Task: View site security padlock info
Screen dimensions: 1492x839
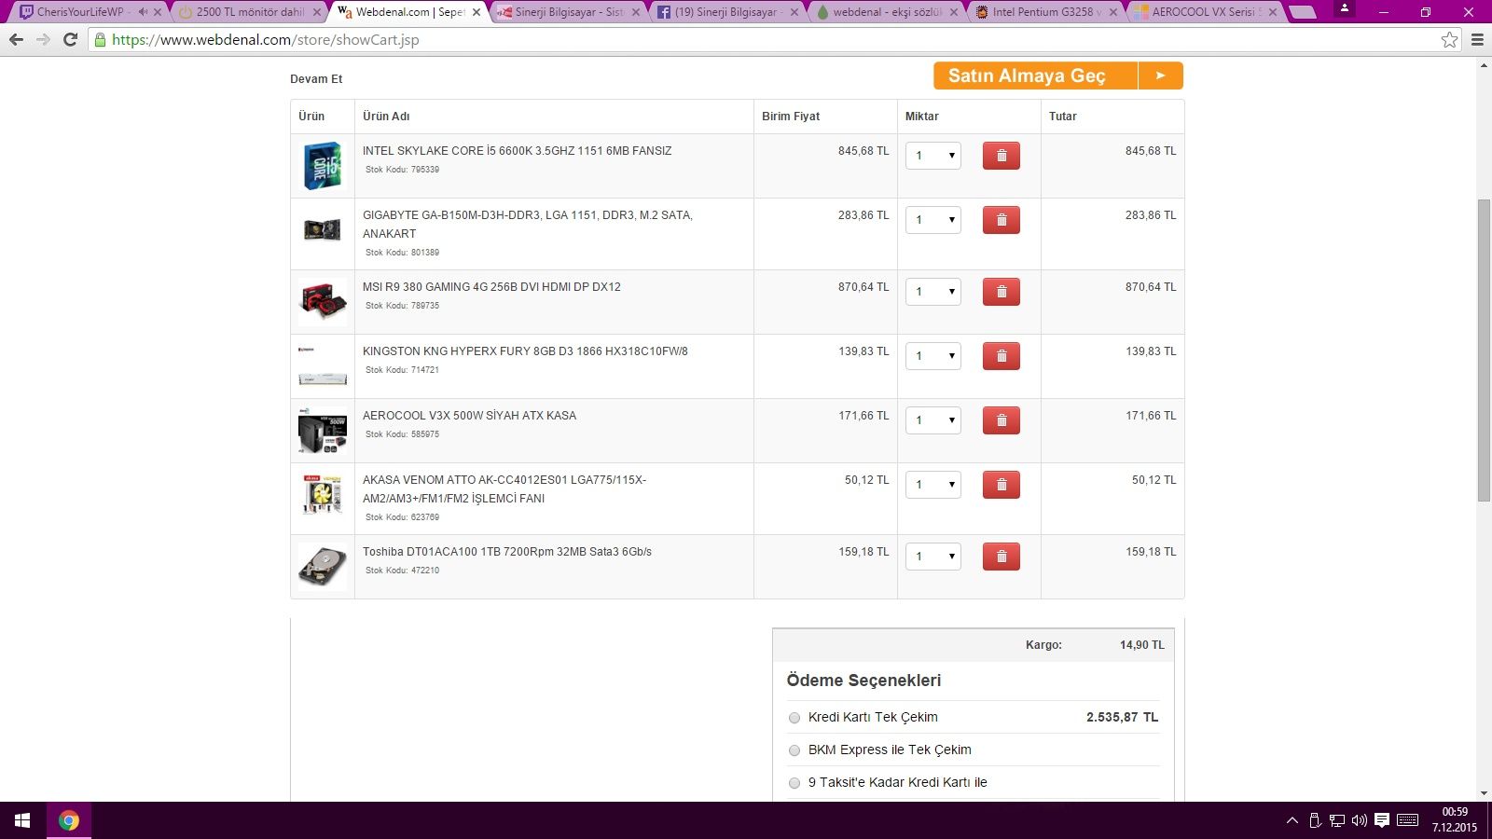Action: coord(100,40)
